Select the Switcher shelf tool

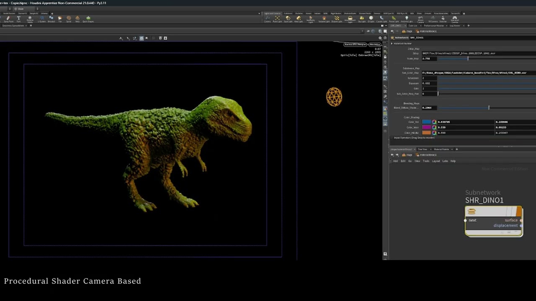[443, 19]
